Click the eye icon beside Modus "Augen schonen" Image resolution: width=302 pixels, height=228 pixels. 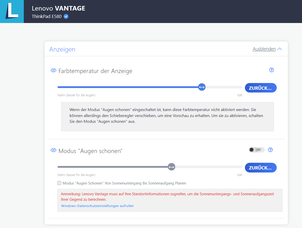(53, 150)
